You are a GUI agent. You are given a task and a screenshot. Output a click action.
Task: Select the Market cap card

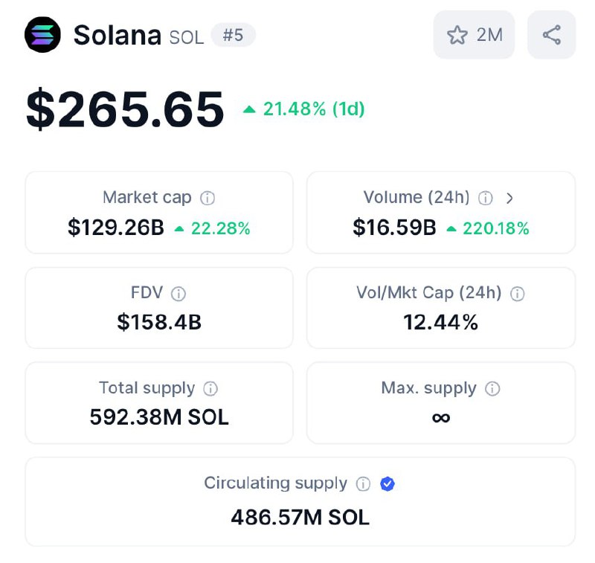[159, 213]
